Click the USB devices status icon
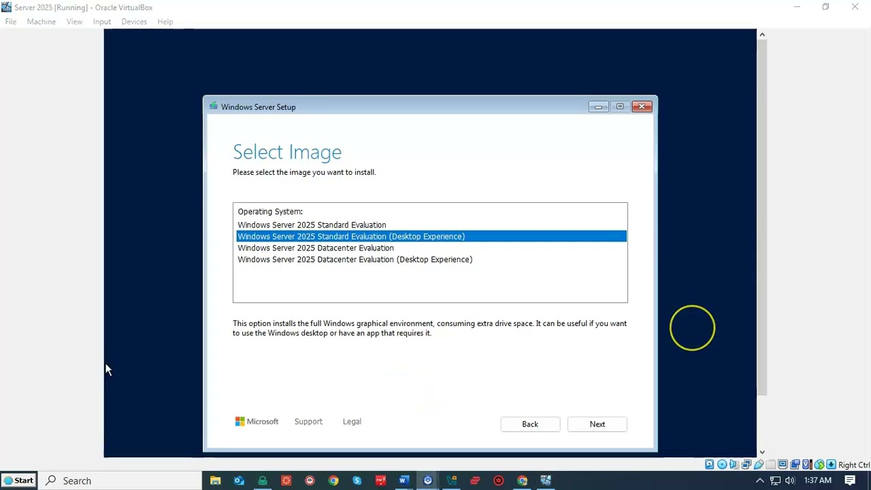 [x=759, y=464]
